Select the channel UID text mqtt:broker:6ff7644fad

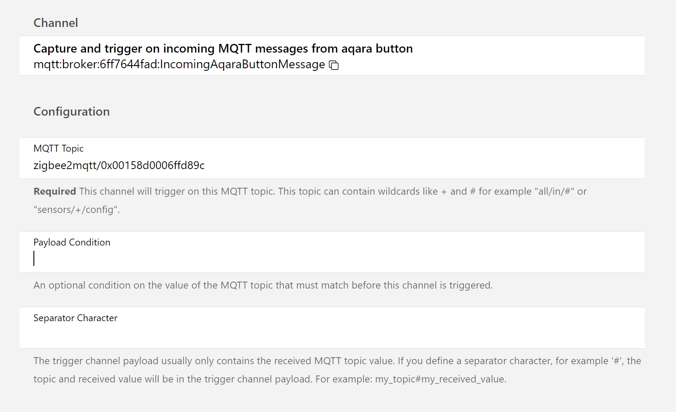(x=179, y=64)
